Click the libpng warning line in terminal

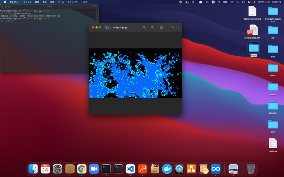click(30, 16)
